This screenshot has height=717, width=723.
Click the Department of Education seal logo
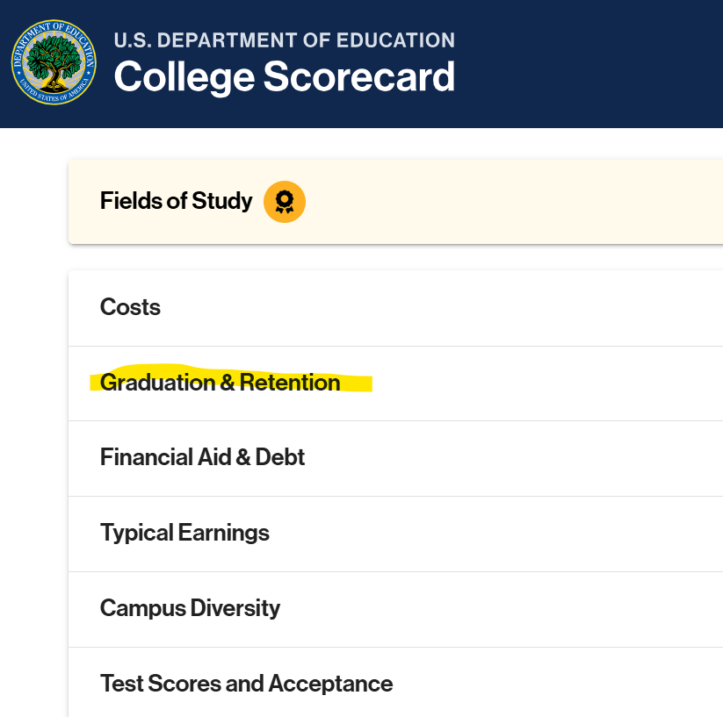[x=54, y=61]
